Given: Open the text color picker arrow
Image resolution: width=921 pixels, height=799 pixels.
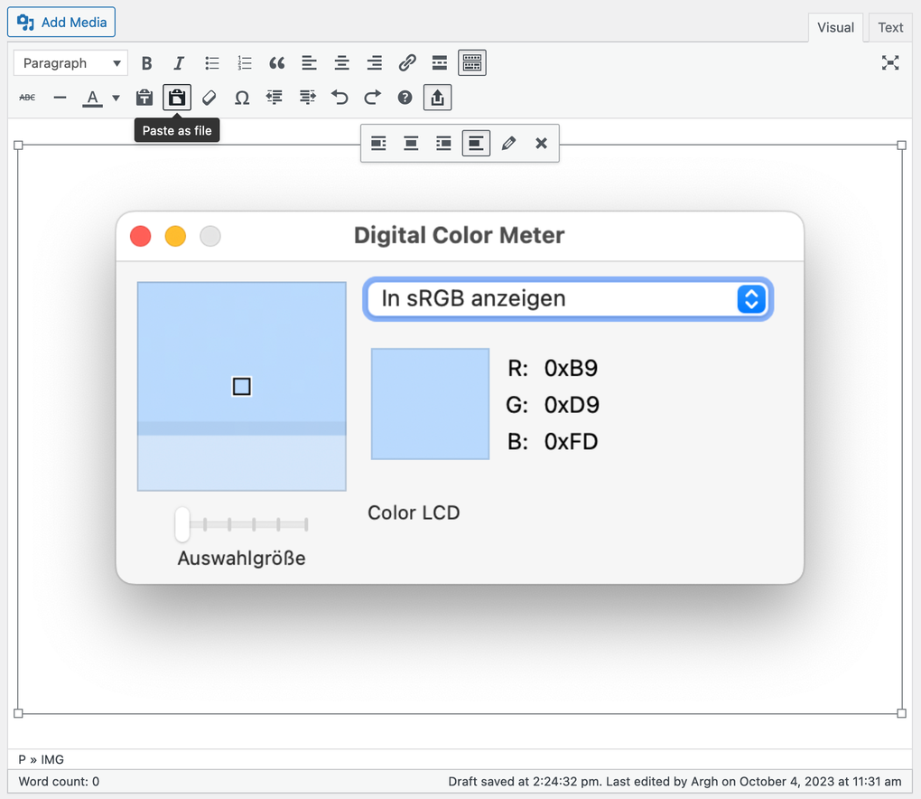Looking at the screenshot, I should pos(116,99).
